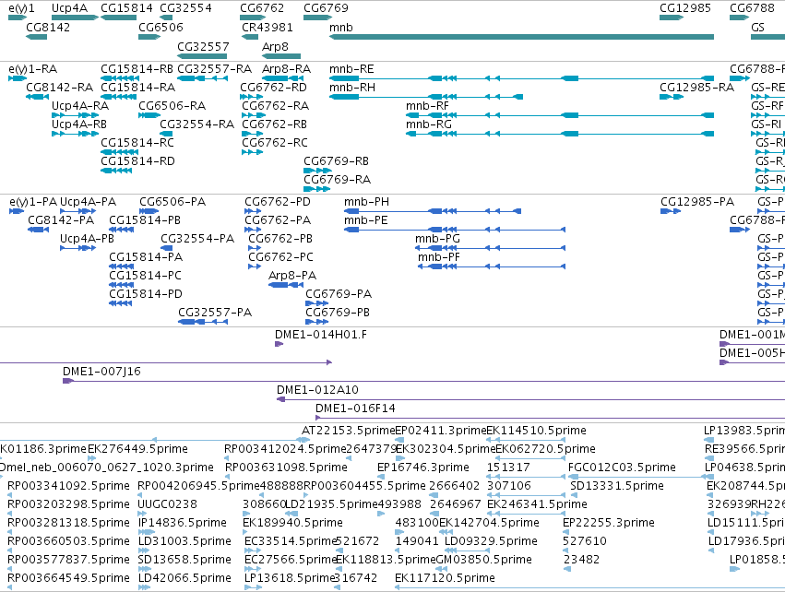Open the DME1-014H01.F clone label
This screenshot has height=592, width=785.
tap(320, 335)
